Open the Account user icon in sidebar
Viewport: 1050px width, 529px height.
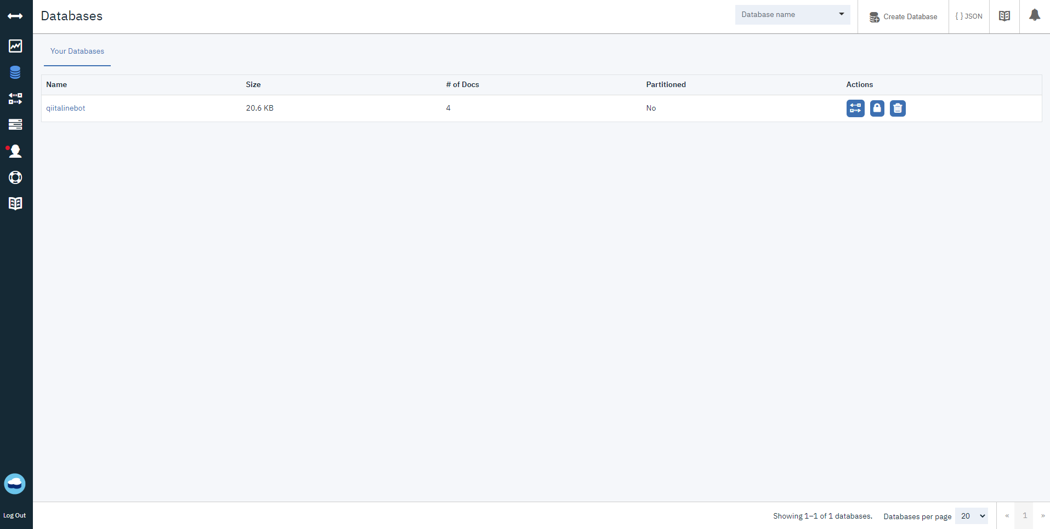point(15,151)
